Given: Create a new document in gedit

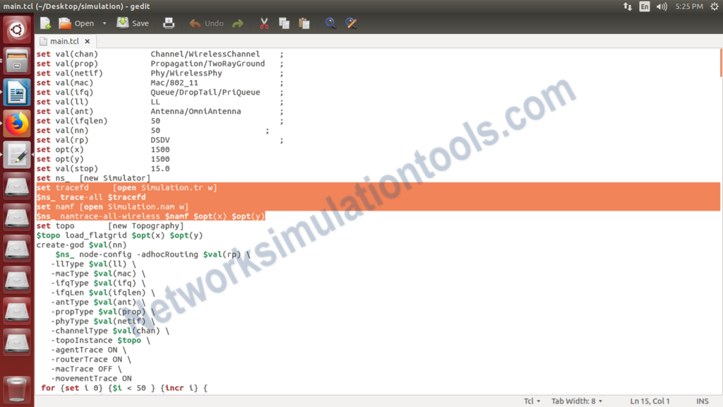Looking at the screenshot, I should (44, 23).
